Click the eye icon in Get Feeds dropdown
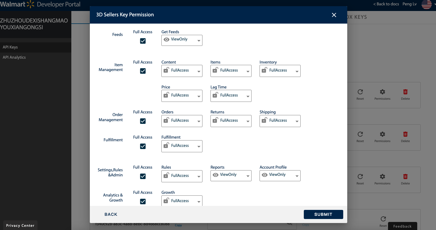This screenshot has width=436, height=230. click(167, 39)
